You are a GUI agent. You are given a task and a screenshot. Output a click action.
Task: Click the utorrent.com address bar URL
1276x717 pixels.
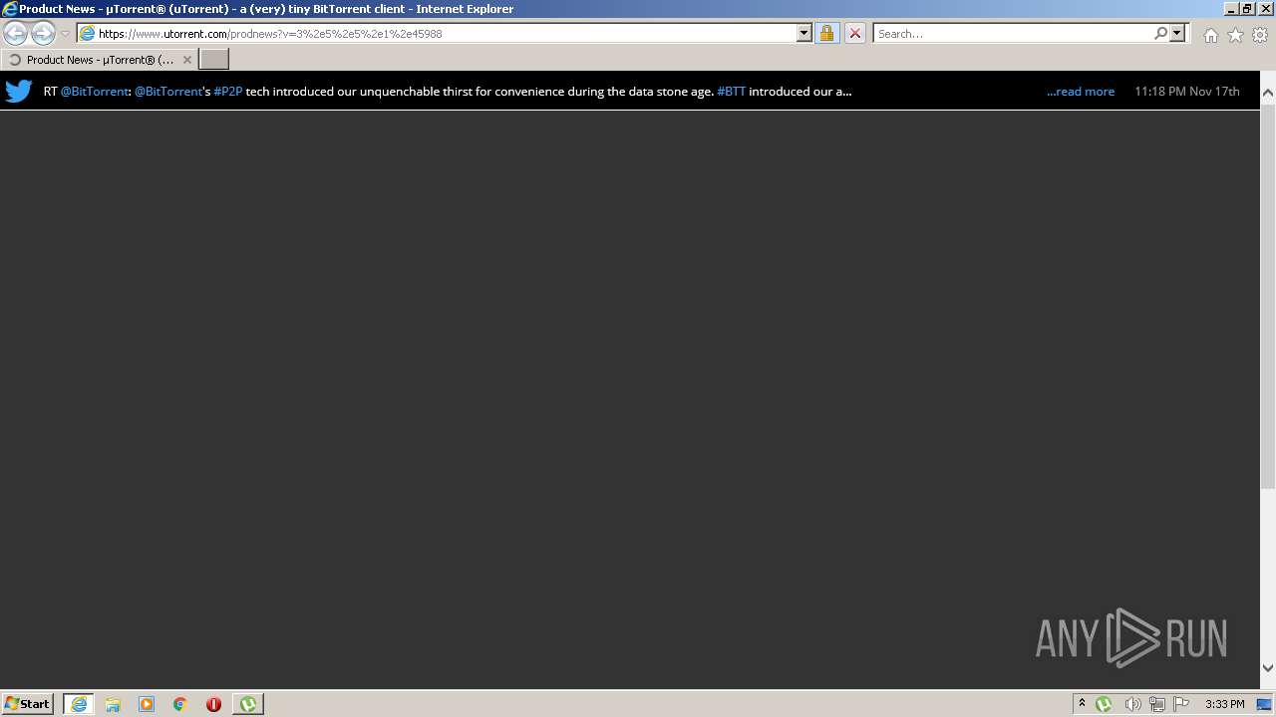270,34
